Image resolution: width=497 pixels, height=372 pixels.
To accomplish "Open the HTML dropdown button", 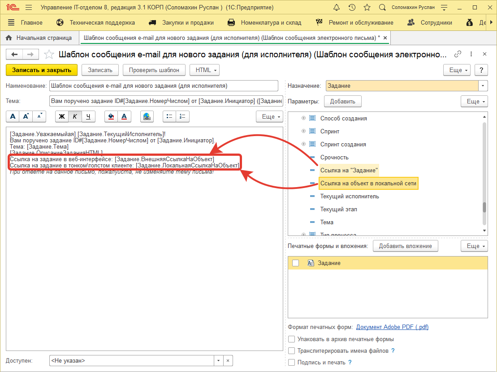I will click(205, 70).
